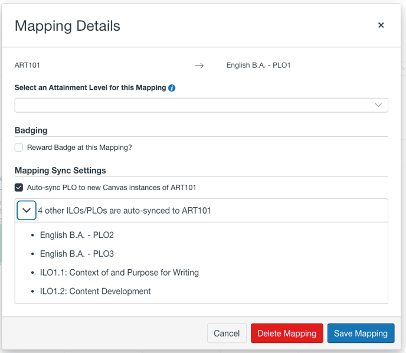Screen dimensions: 406x353
Task: Click Reward Badge at this Mapping label
Action: point(80,148)
